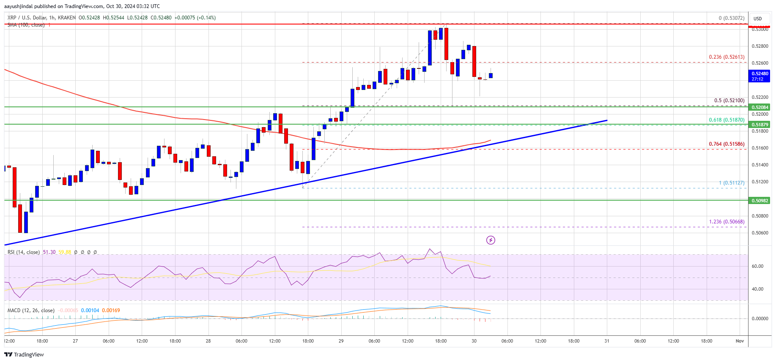The image size is (776, 362).
Task: Click the TradingView logo icon
Action: click(8, 354)
